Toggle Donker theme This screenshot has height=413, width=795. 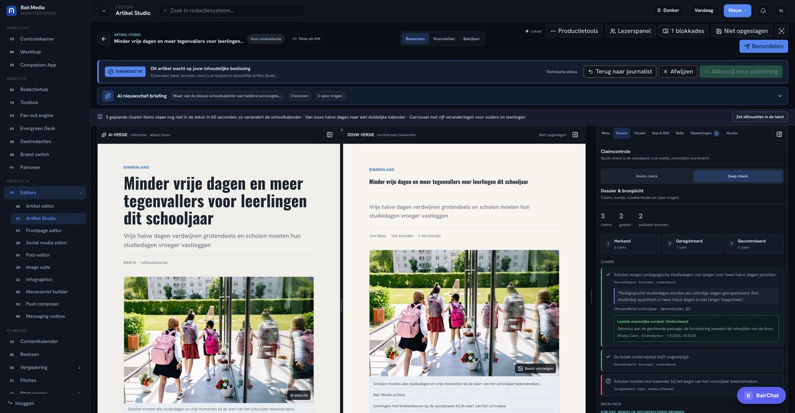coord(668,11)
